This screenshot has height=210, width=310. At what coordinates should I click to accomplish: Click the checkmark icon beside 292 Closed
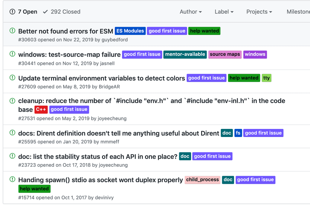[45, 12]
